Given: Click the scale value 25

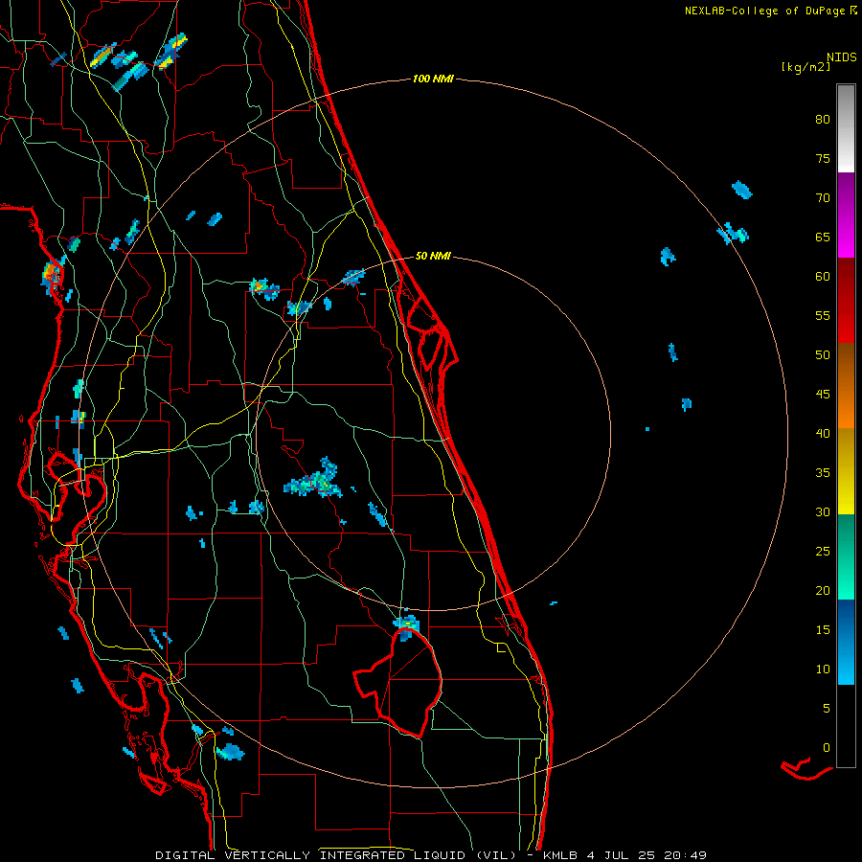Looking at the screenshot, I should click(x=823, y=552).
